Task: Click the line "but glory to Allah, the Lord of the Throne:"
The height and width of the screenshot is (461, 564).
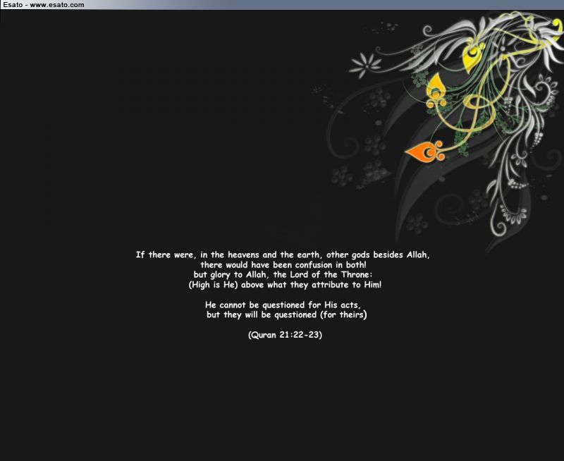Action: [283, 275]
